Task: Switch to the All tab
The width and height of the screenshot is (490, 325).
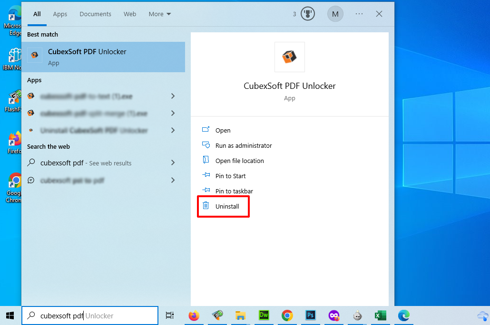Action: (37, 14)
